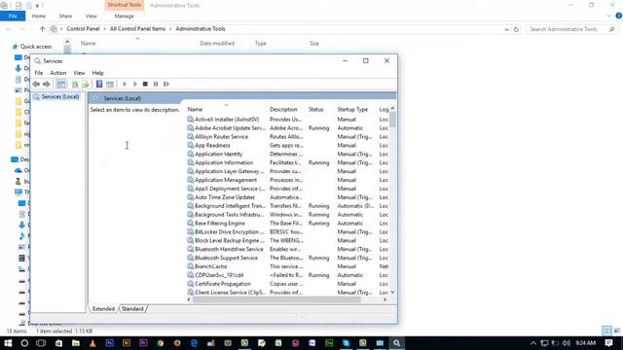Viewport: 623px width, 350px height.
Task: Expand the Explorer ribbon with the chevron
Action: [x=609, y=16]
